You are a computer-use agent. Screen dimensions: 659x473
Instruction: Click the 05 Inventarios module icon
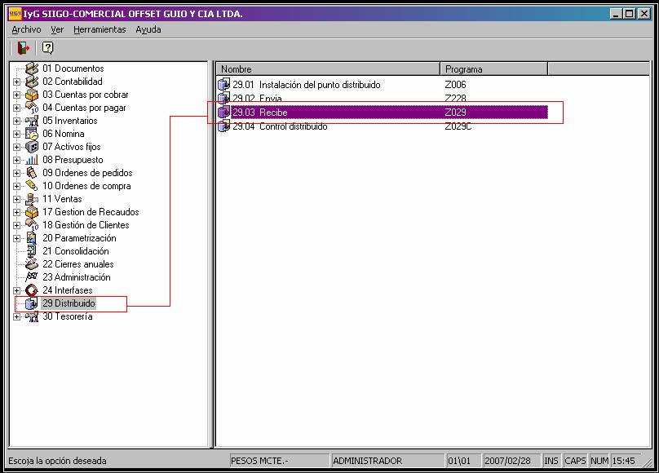coord(33,121)
